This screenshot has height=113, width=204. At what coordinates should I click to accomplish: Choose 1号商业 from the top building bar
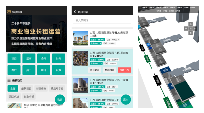144,7
